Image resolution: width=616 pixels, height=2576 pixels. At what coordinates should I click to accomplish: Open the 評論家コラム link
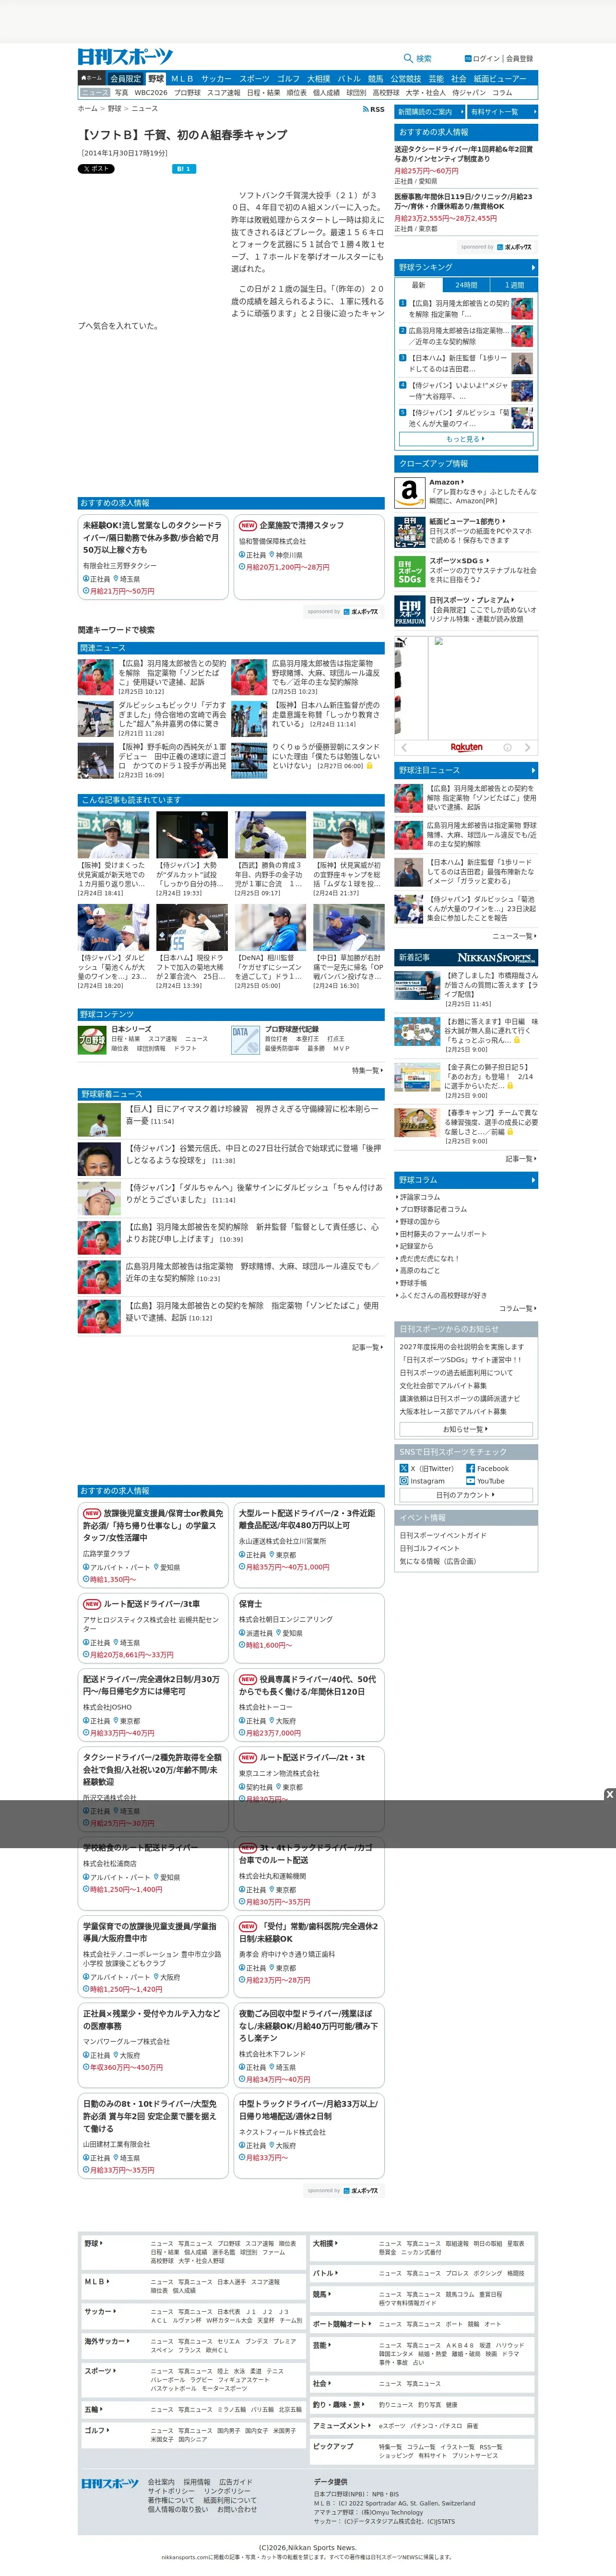(x=420, y=1197)
